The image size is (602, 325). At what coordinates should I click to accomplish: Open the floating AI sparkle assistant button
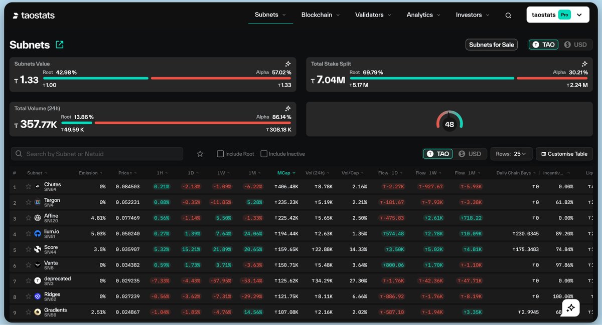tap(570, 308)
